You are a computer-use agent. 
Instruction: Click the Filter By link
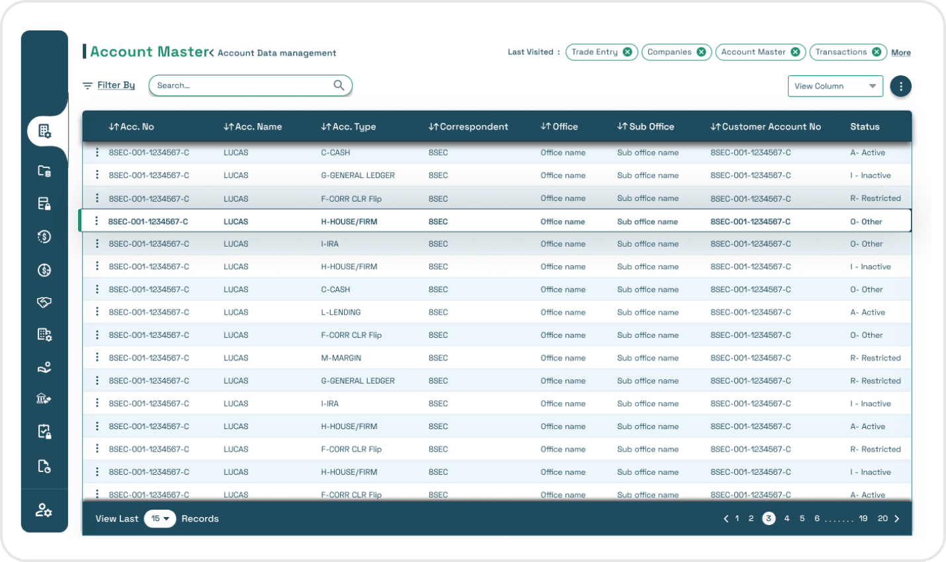pyautogui.click(x=116, y=85)
